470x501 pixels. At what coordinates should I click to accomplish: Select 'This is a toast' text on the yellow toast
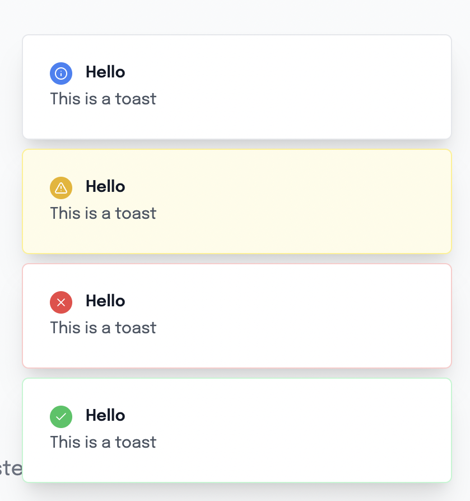coord(103,213)
